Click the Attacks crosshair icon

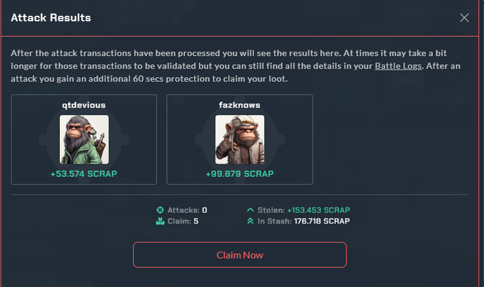coord(160,210)
